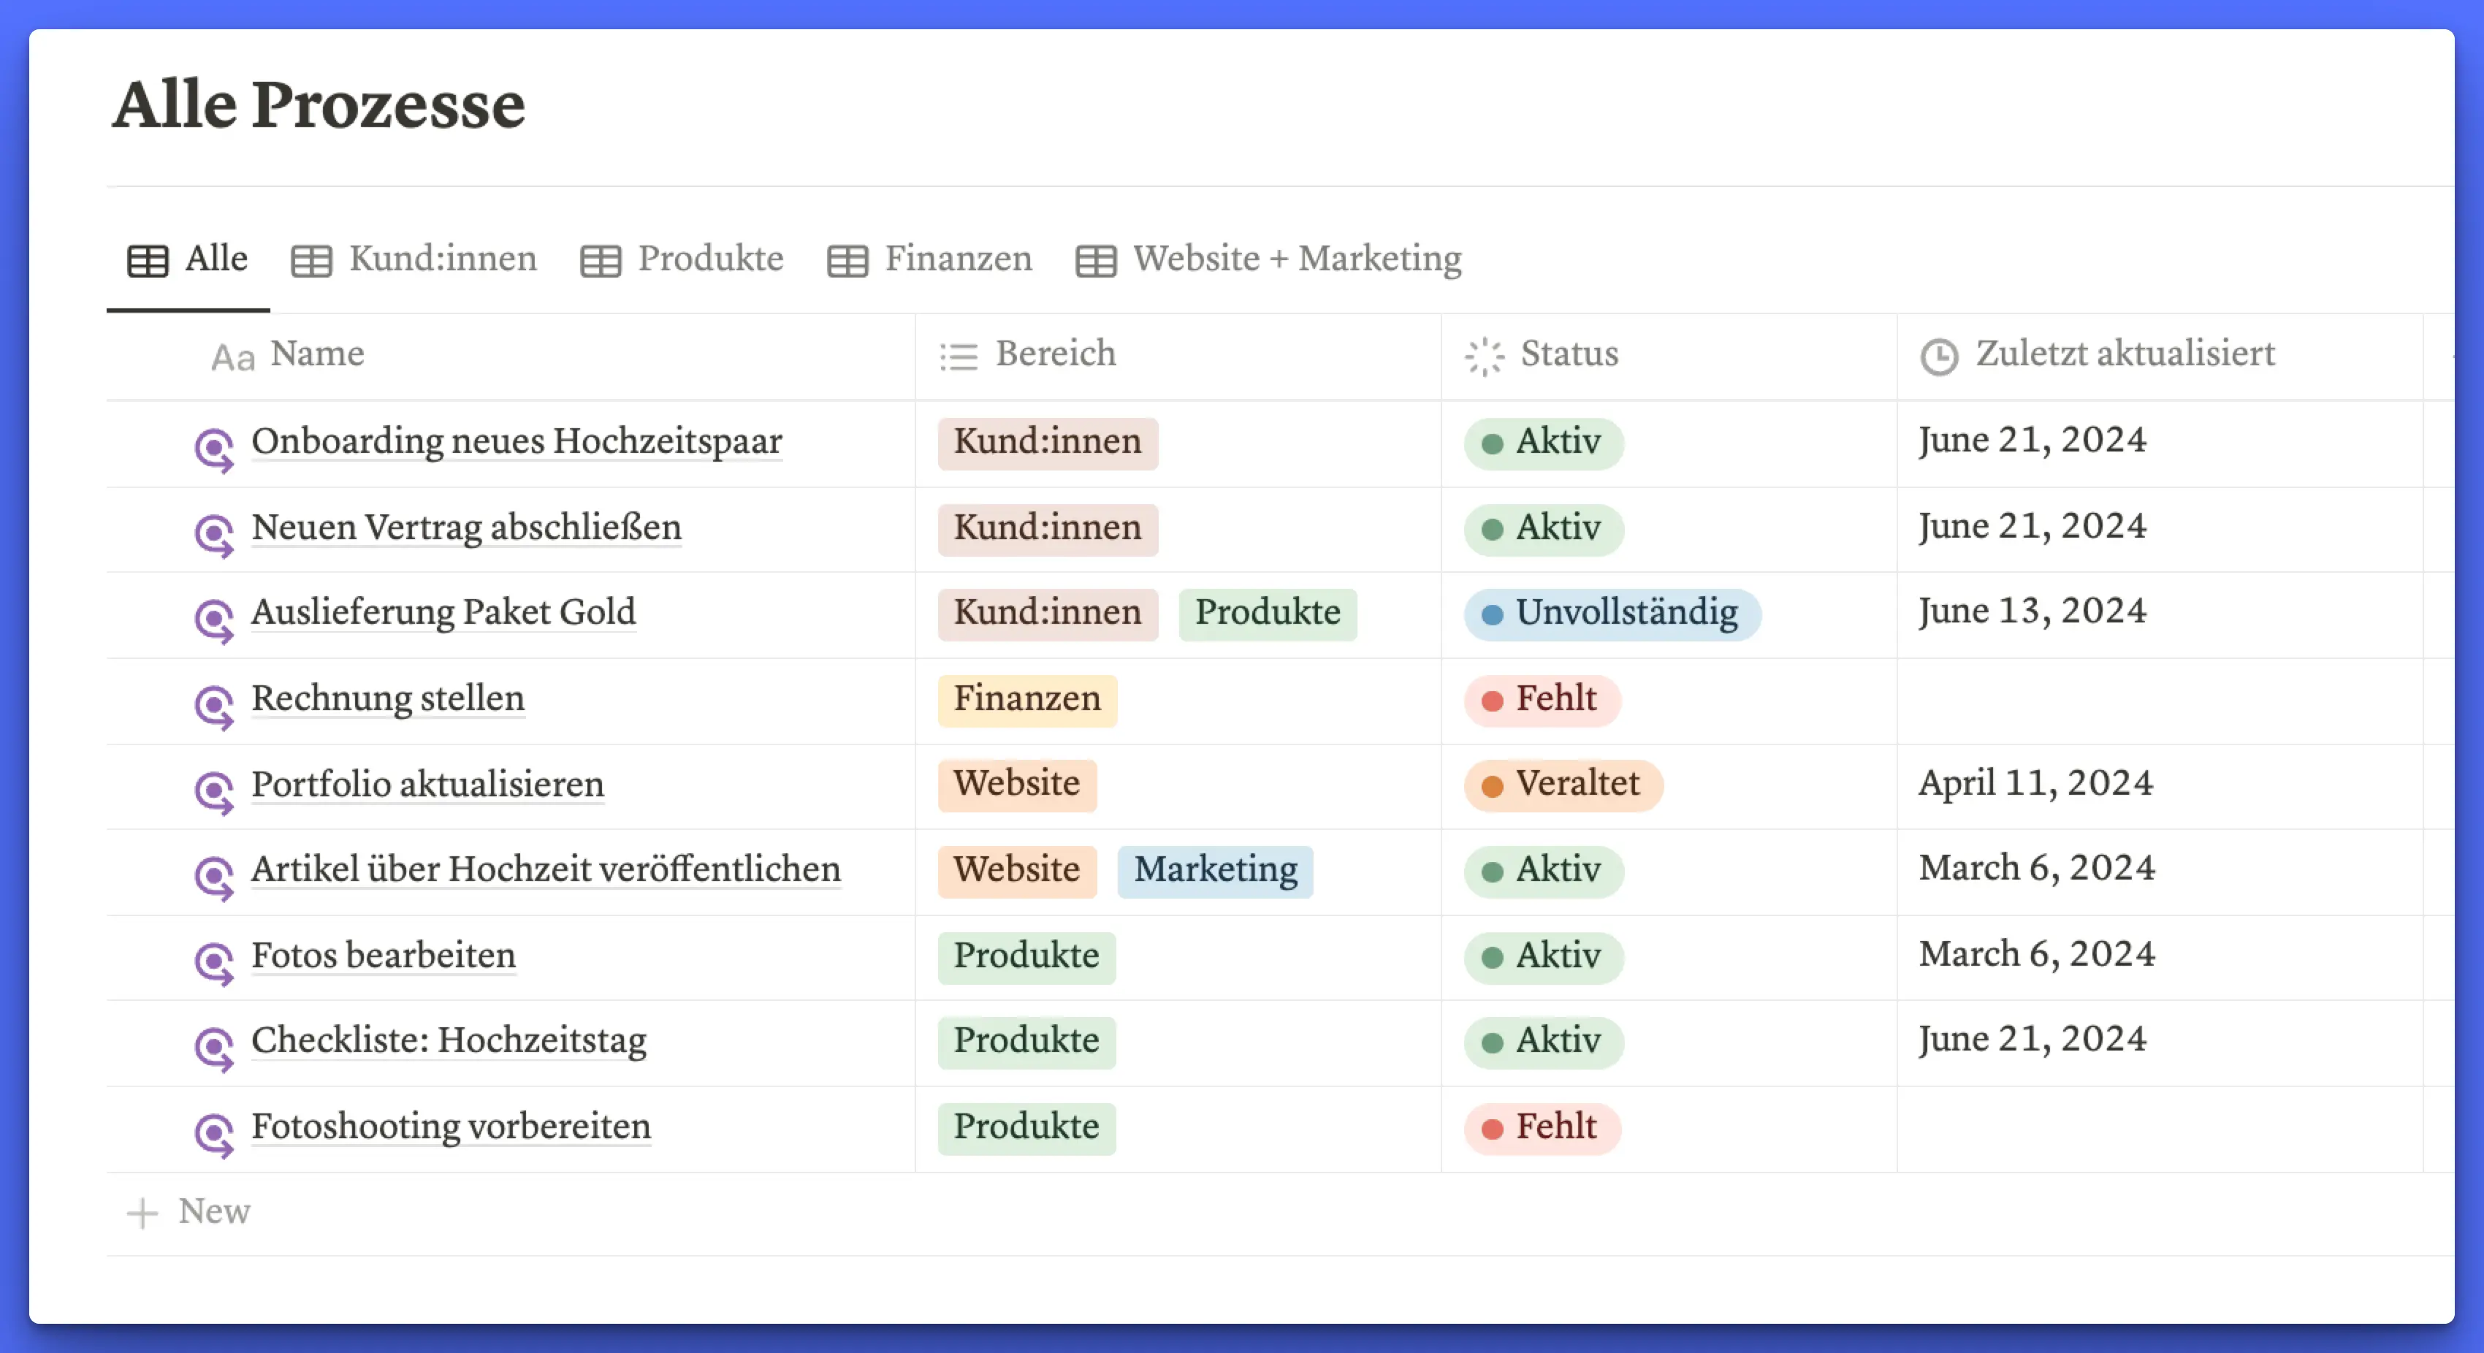The height and width of the screenshot is (1353, 2484).
Task: Click the clock icon in Zuletzt aktualisiert header
Action: tap(1938, 356)
